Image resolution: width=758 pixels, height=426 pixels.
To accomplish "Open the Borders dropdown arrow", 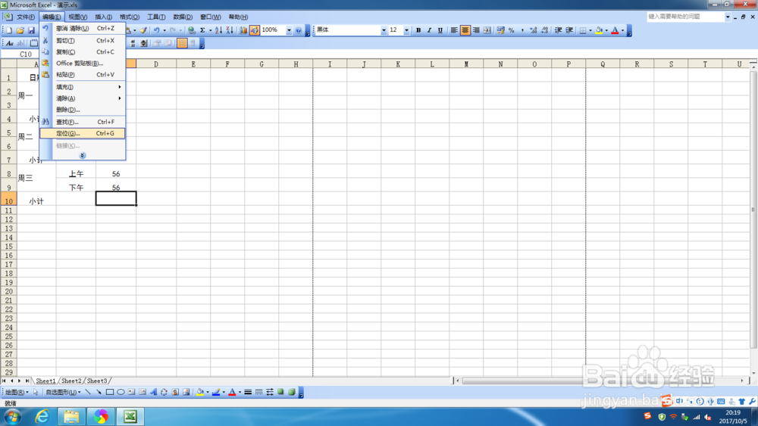I will click(590, 30).
